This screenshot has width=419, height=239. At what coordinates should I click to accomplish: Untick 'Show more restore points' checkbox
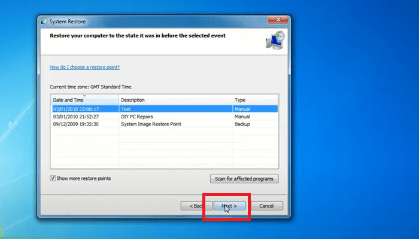click(x=53, y=178)
